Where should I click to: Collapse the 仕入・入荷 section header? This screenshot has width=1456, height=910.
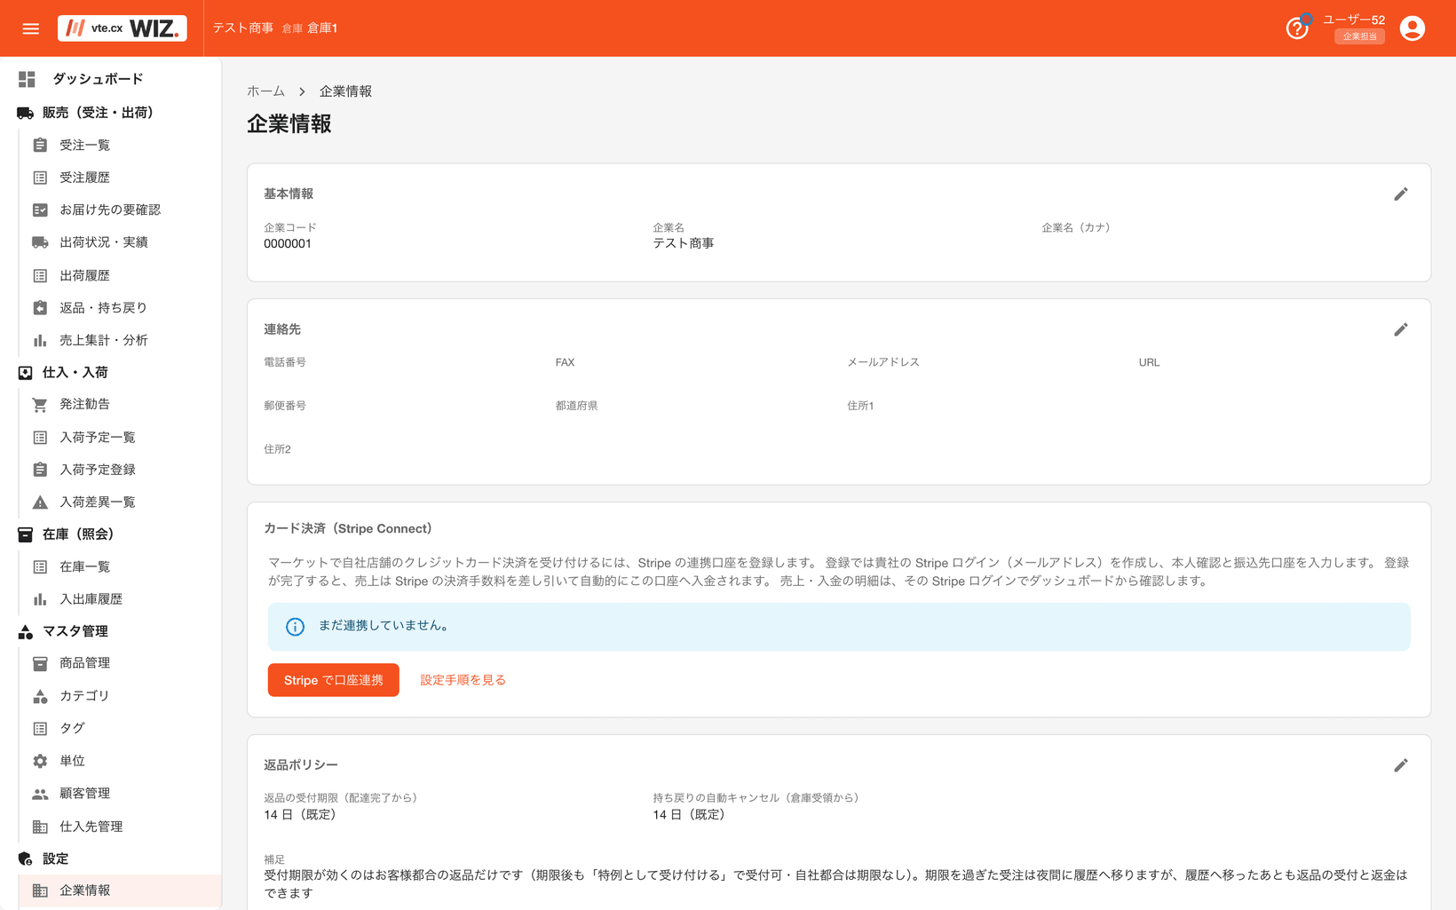click(x=110, y=373)
